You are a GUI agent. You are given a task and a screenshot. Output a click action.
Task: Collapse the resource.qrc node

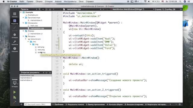26,39
